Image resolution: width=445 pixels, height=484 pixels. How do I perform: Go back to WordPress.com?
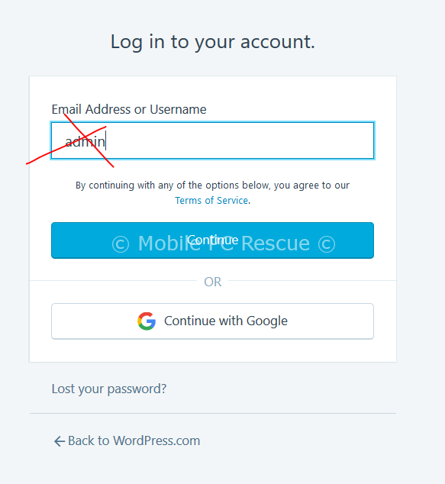[127, 440]
